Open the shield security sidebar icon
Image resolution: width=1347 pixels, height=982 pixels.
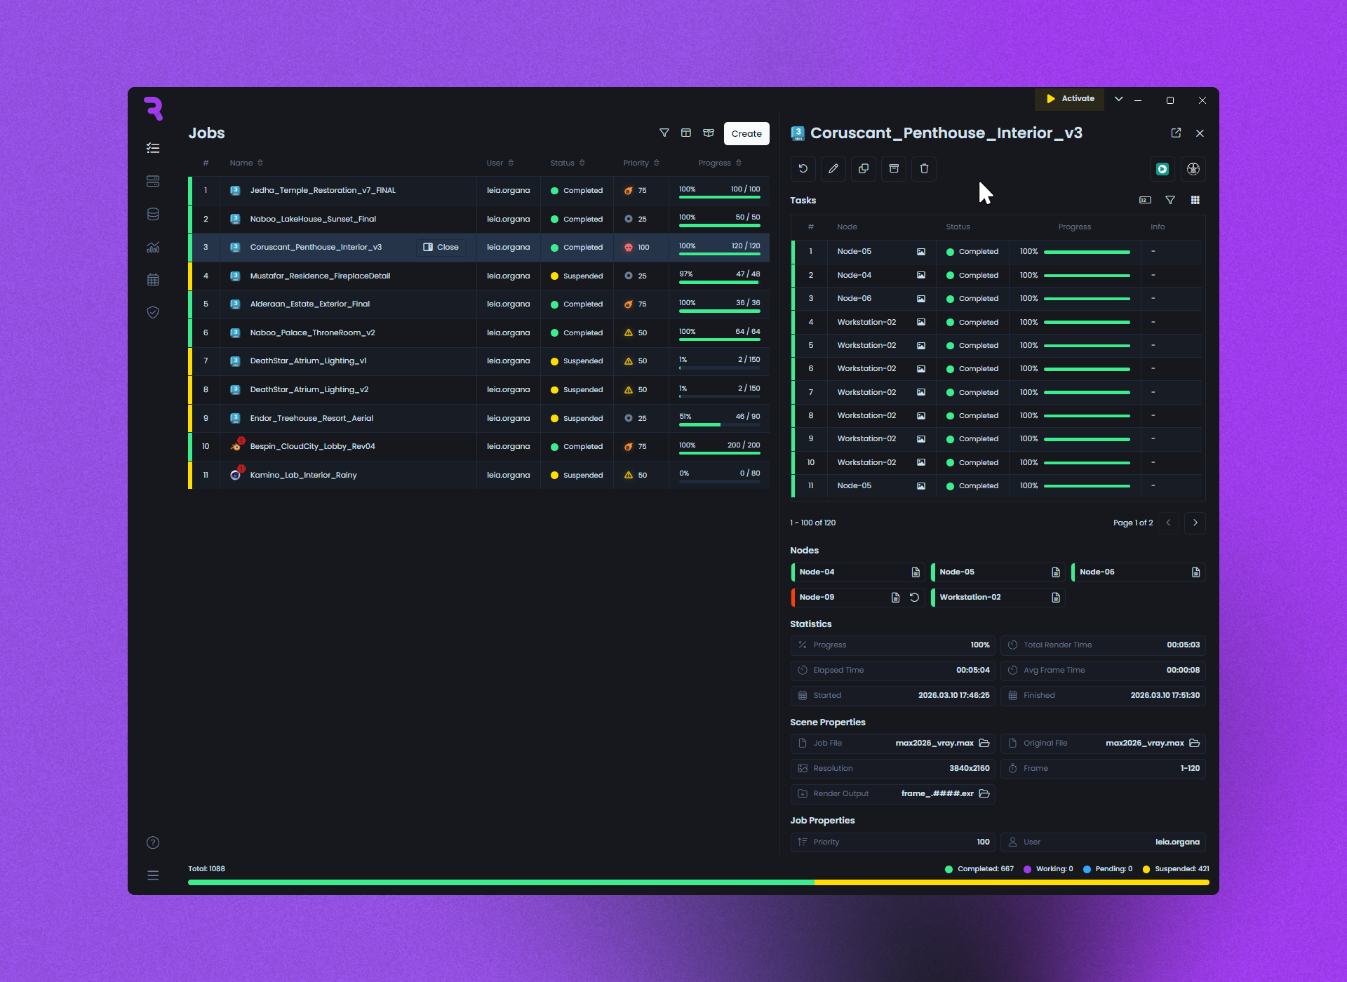(x=153, y=312)
